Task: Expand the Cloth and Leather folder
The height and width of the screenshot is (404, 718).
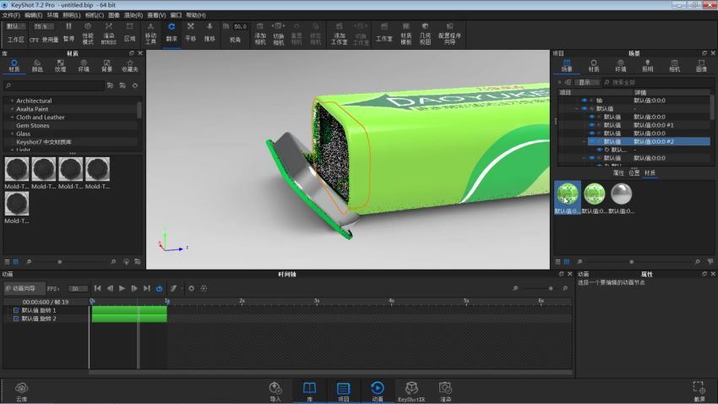Action: click(x=12, y=117)
